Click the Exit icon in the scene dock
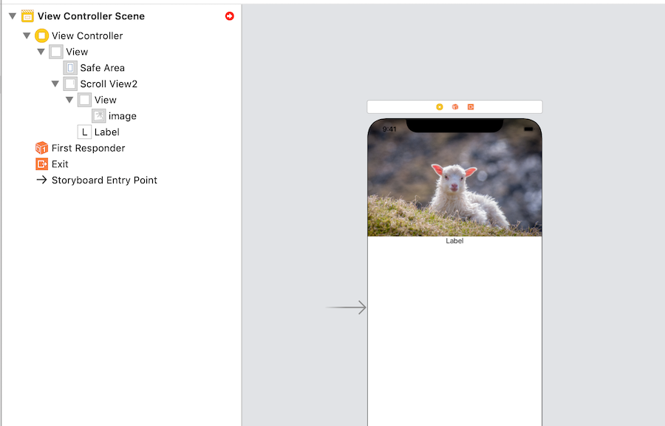665x426 pixels. (471, 106)
